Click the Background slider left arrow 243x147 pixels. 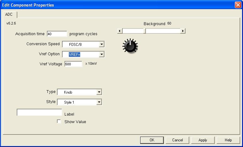[x=119, y=31]
